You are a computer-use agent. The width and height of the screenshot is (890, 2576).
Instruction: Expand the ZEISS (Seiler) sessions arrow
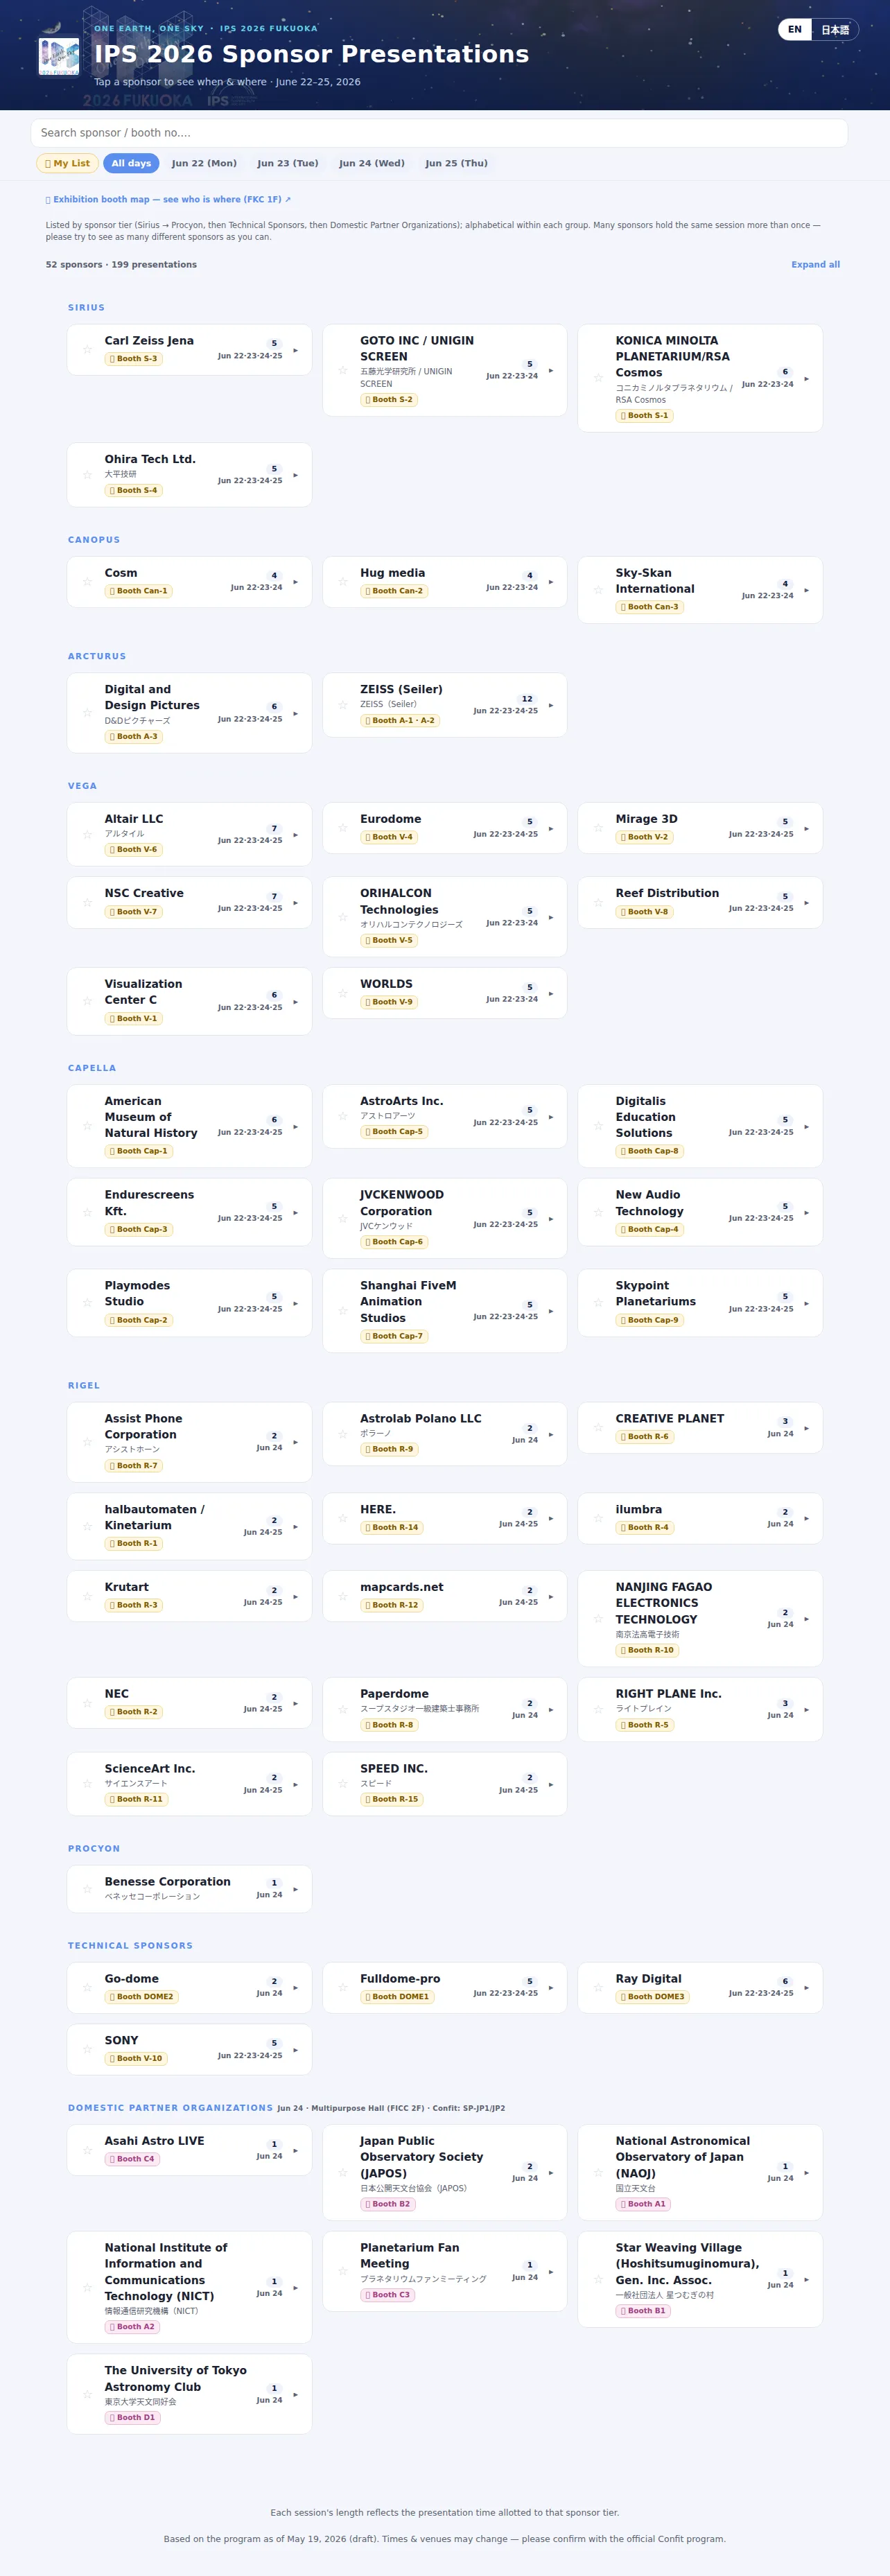tap(551, 705)
